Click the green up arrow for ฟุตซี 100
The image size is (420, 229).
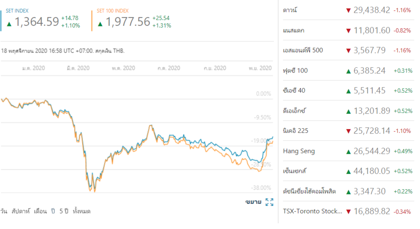pos(349,71)
